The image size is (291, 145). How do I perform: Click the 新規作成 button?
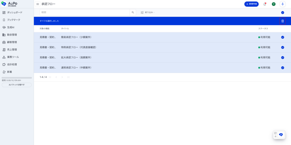pos(251,4)
